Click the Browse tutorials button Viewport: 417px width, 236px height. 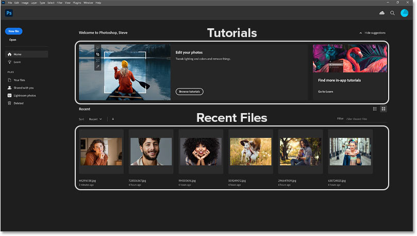point(189,92)
